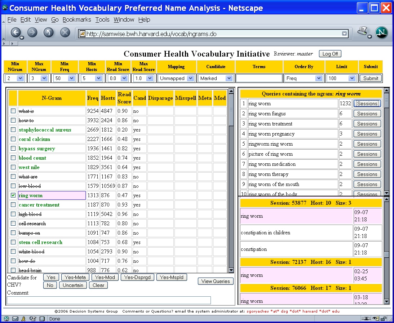This screenshot has width=394, height=323.
Task: Tick the checkbox for stem cell research
Action: tap(13, 242)
